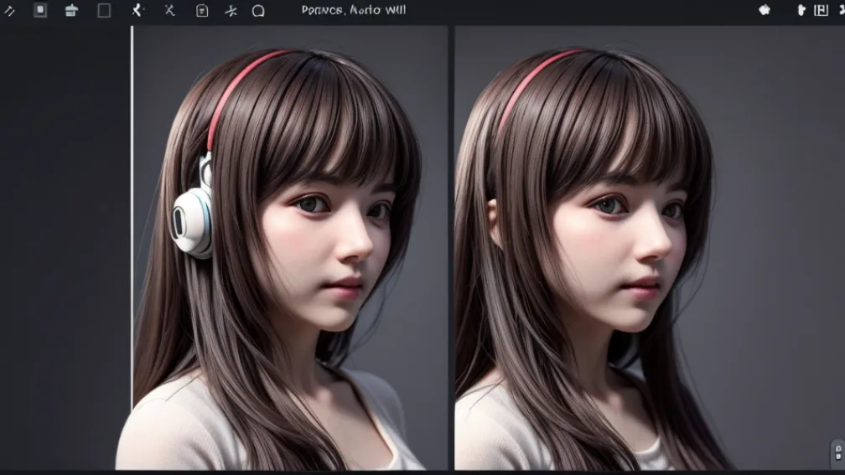
Task: Click the pencil icon in top-left corner
Action: 9,11
